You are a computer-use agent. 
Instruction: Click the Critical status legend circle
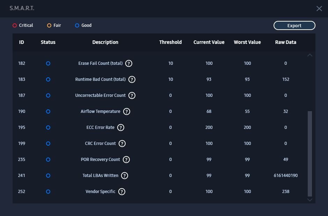coord(15,25)
